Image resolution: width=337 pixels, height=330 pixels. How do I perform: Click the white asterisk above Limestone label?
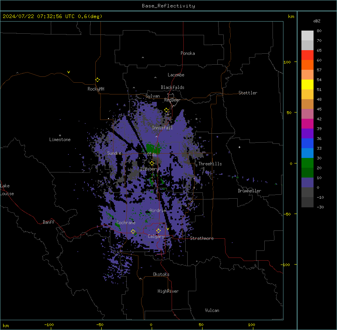point(60,135)
